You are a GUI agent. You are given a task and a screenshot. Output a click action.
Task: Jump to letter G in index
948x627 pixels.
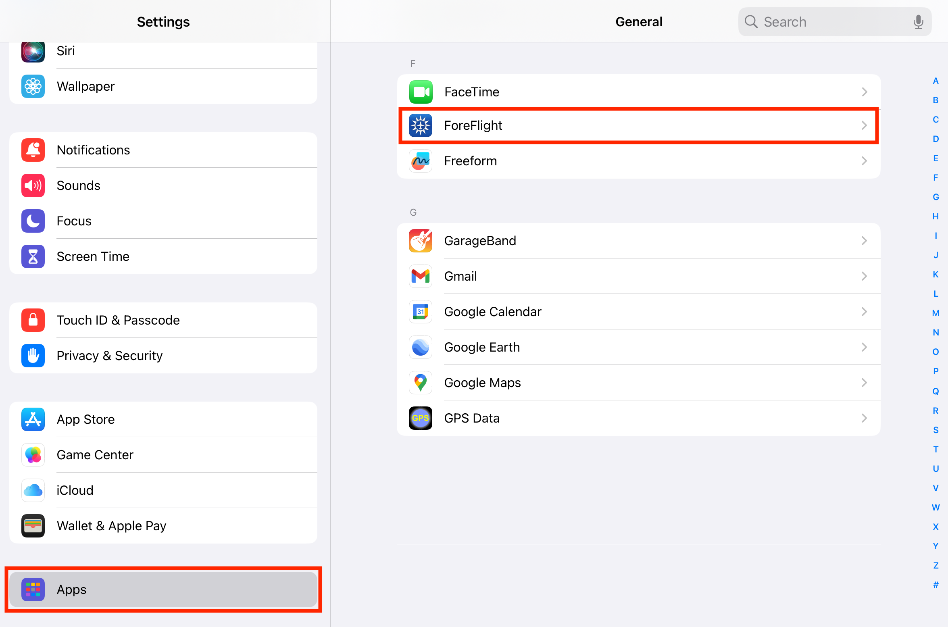(935, 197)
